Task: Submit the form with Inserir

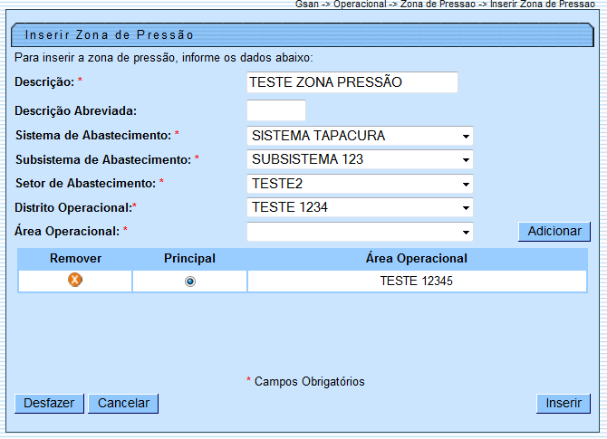Action: pos(564,404)
